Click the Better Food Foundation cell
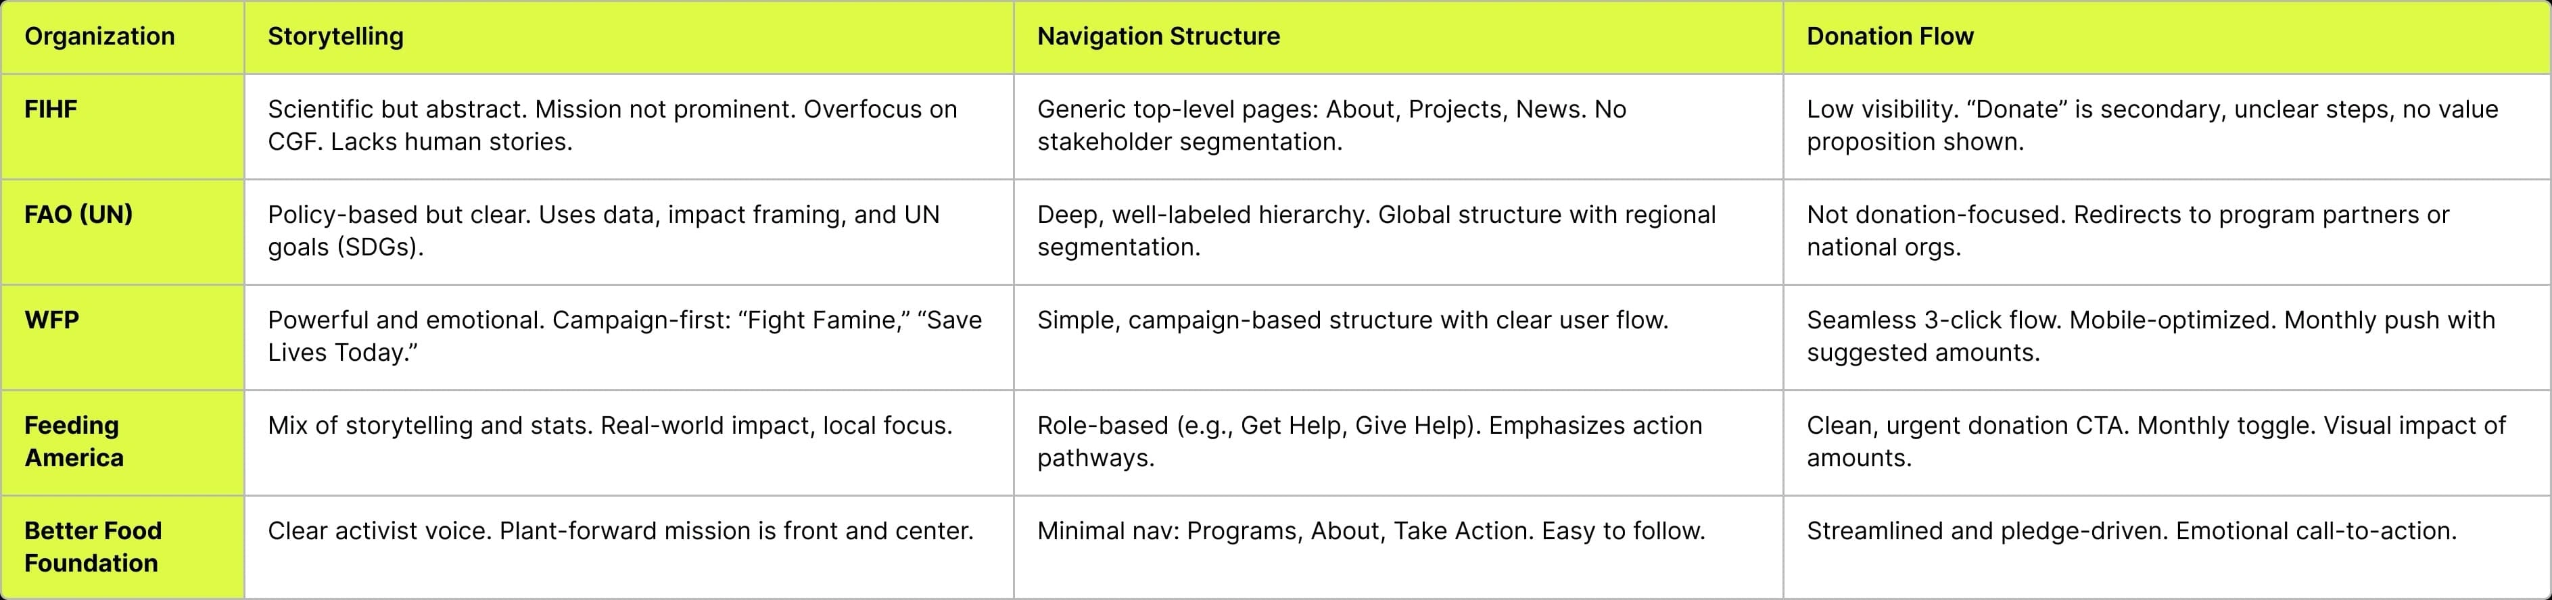This screenshot has height=600, width=2552. tap(92, 547)
